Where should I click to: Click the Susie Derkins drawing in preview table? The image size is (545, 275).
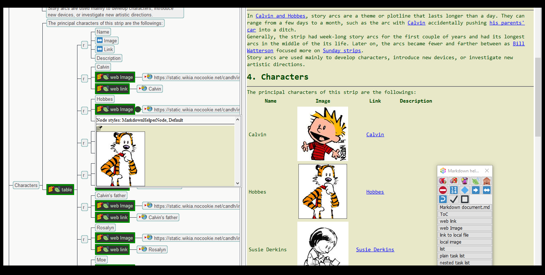[323, 244]
